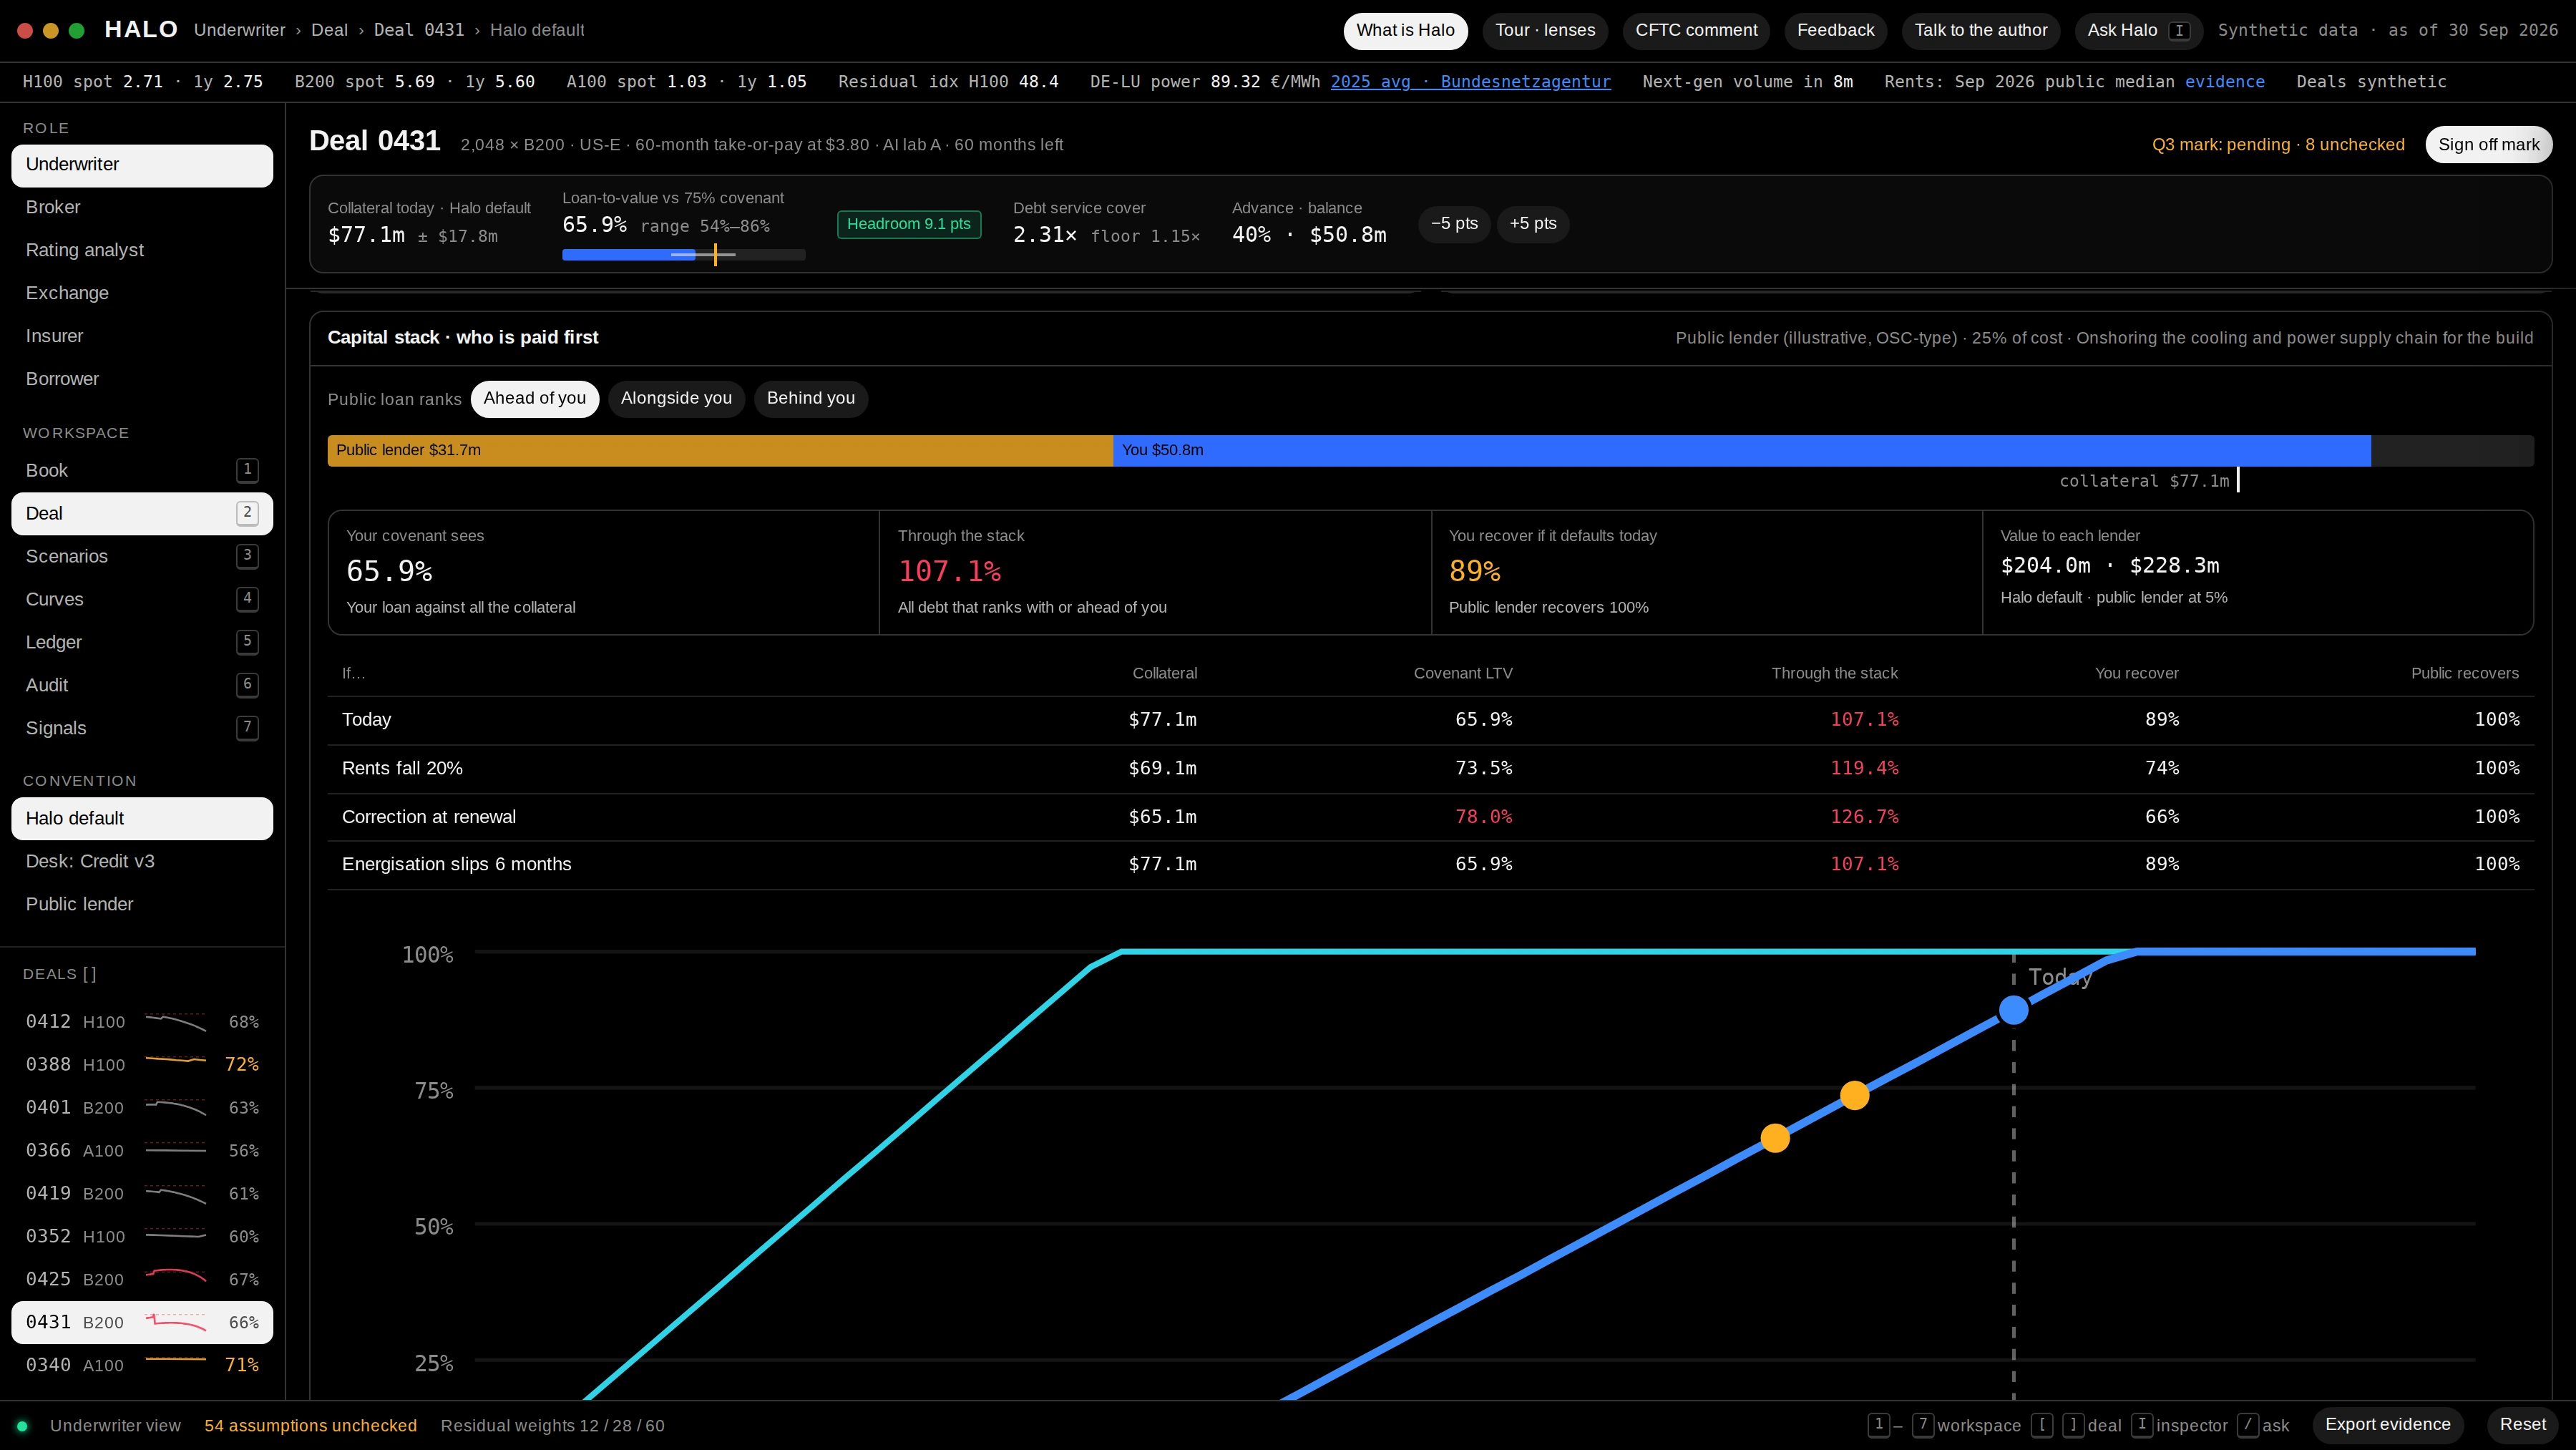Open the Curves workspace
Screen dimensions: 2576x1450
tap(142, 599)
